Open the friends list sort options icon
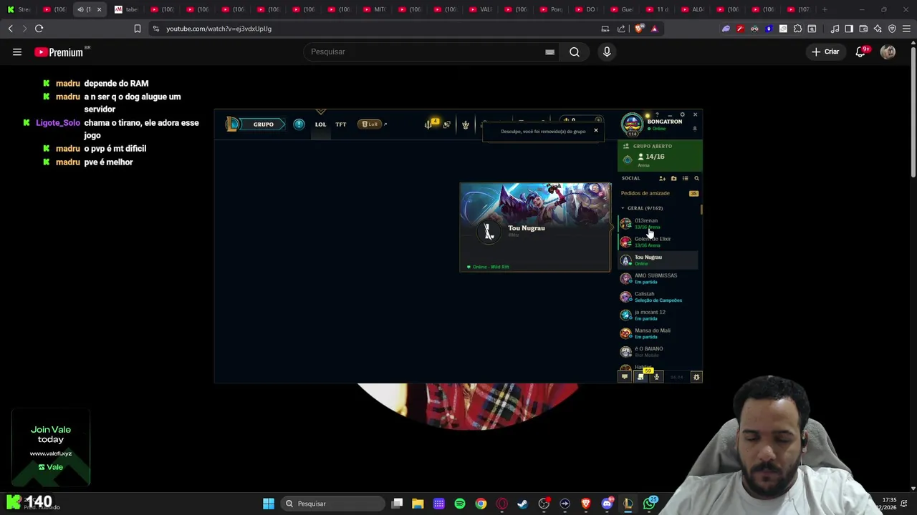The width and height of the screenshot is (917, 515). pyautogui.click(x=685, y=178)
